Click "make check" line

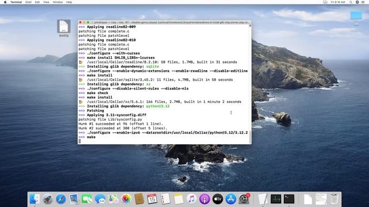[93, 93]
